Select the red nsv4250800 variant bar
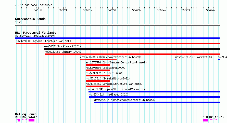Viewport: 227px width, 123px height. coord(118,44)
